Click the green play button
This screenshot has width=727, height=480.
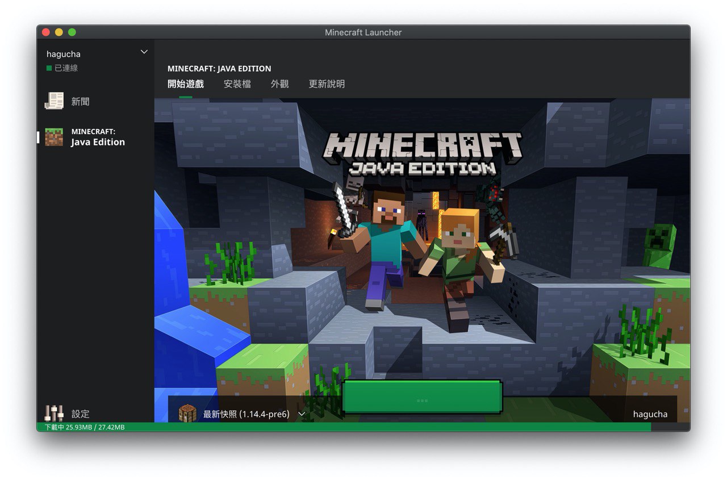pyautogui.click(x=422, y=396)
